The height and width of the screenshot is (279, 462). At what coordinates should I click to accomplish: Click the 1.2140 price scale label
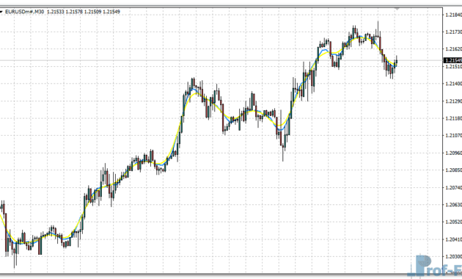point(454,84)
